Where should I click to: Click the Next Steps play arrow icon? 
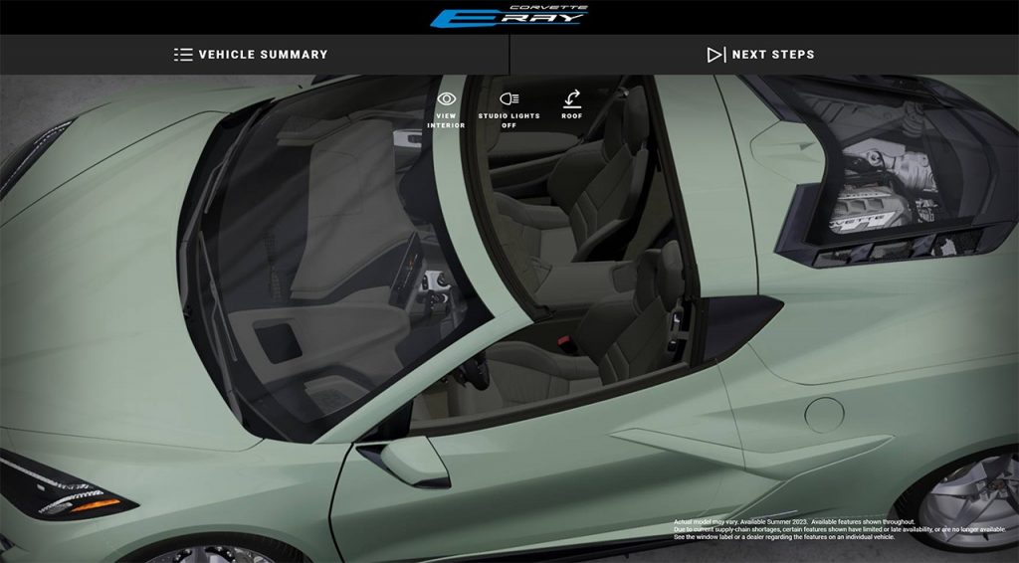[x=715, y=55]
